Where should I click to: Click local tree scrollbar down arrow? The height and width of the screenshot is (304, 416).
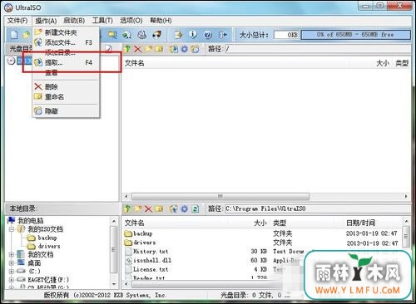pyautogui.click(x=114, y=284)
